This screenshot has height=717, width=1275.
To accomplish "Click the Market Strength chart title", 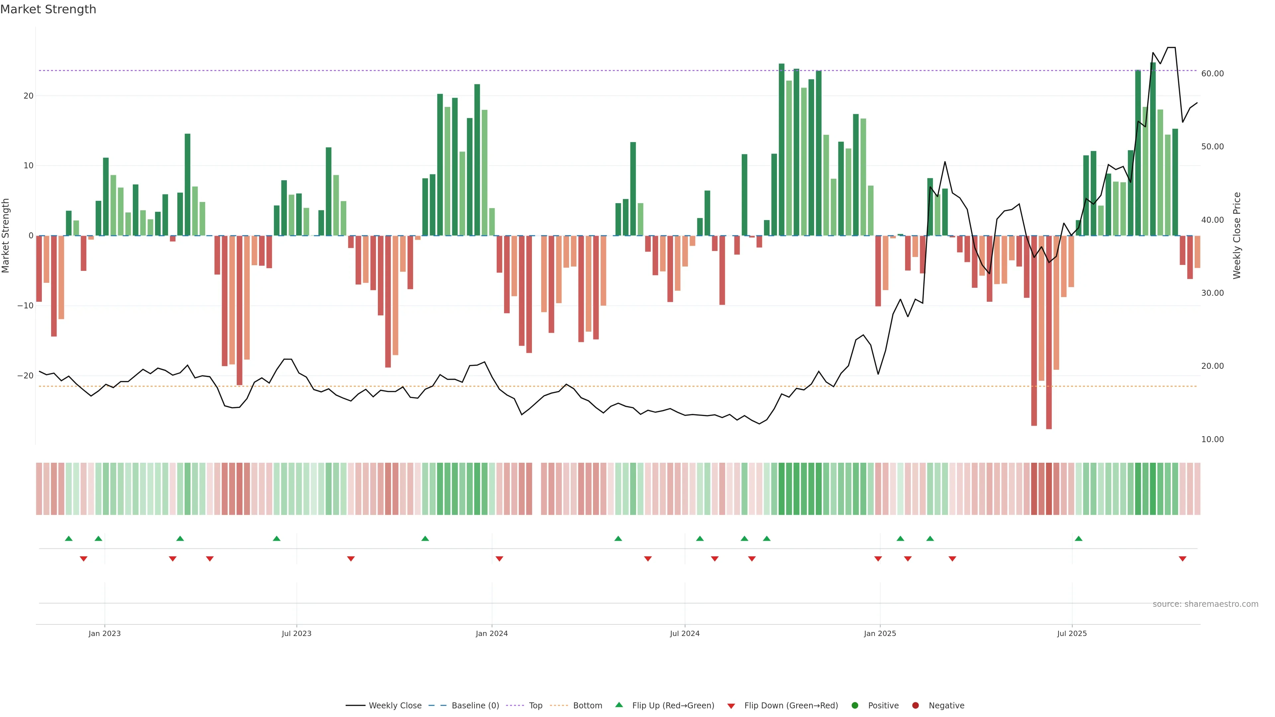I will coord(48,9).
